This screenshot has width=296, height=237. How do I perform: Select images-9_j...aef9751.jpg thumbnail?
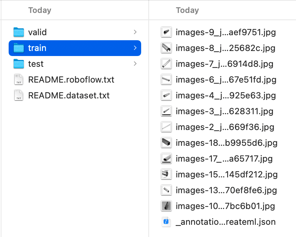166,32
